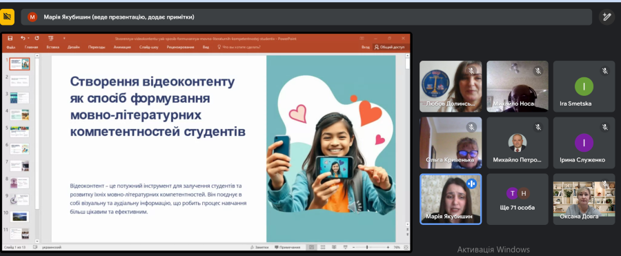This screenshot has height=256, width=621.
Task: Click the ribbon display options icon
Action: coord(362,39)
